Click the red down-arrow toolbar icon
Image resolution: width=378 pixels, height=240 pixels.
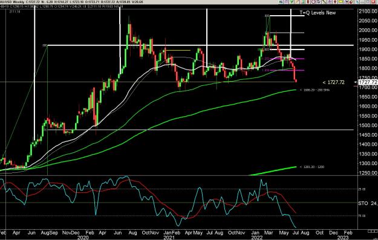click(335, 2)
